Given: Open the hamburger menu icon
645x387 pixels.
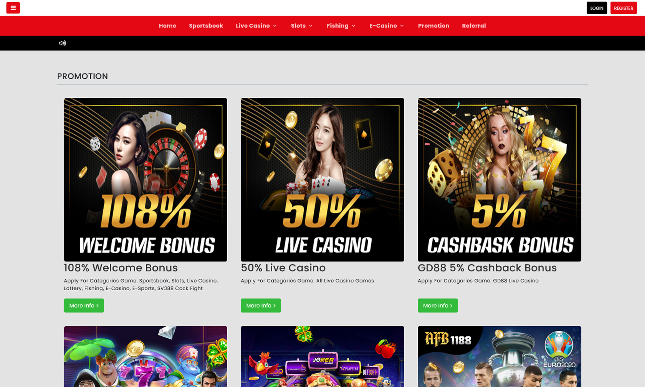Looking at the screenshot, I should click(13, 8).
